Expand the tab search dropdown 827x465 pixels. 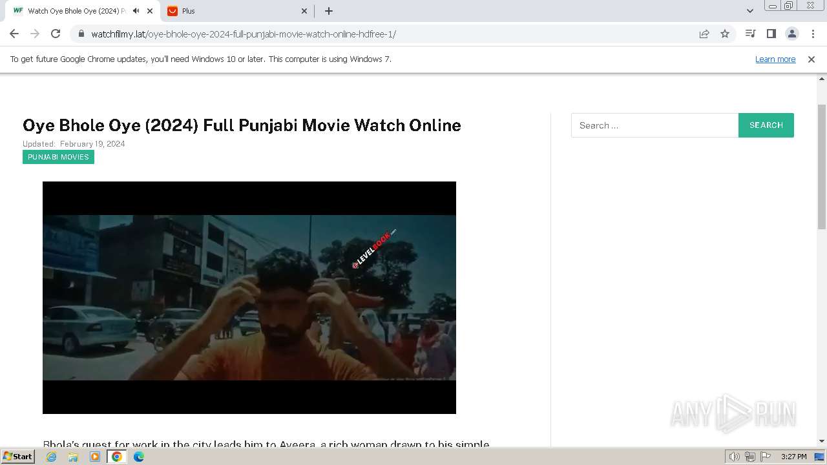click(750, 11)
